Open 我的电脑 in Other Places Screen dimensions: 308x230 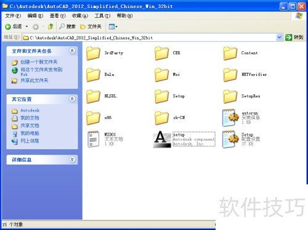tap(30, 133)
